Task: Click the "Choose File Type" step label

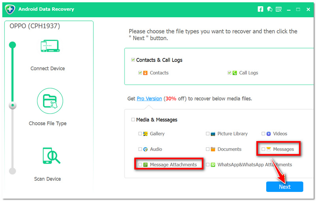Action: pos(48,123)
